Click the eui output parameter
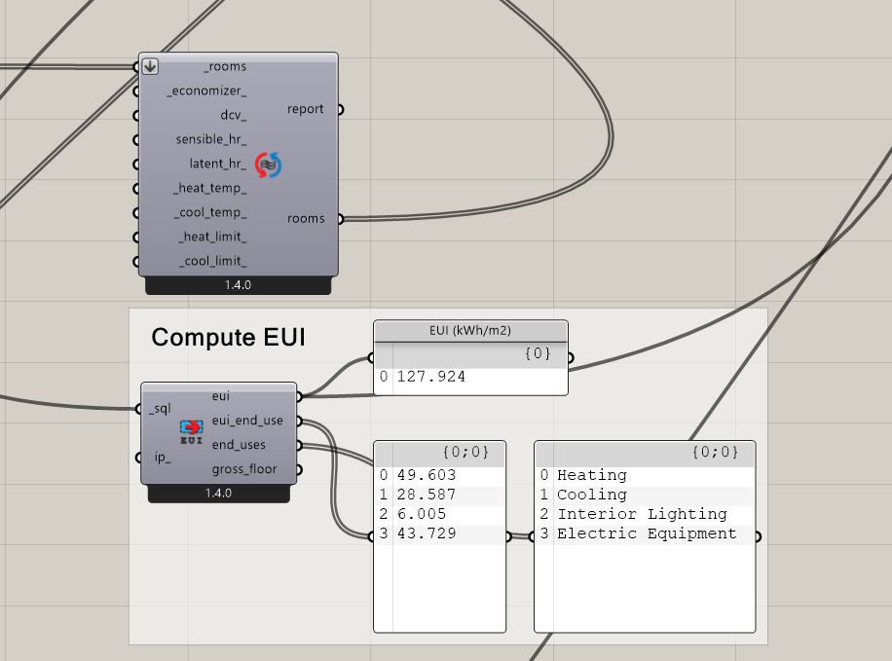The height and width of the screenshot is (661, 892). 221,396
